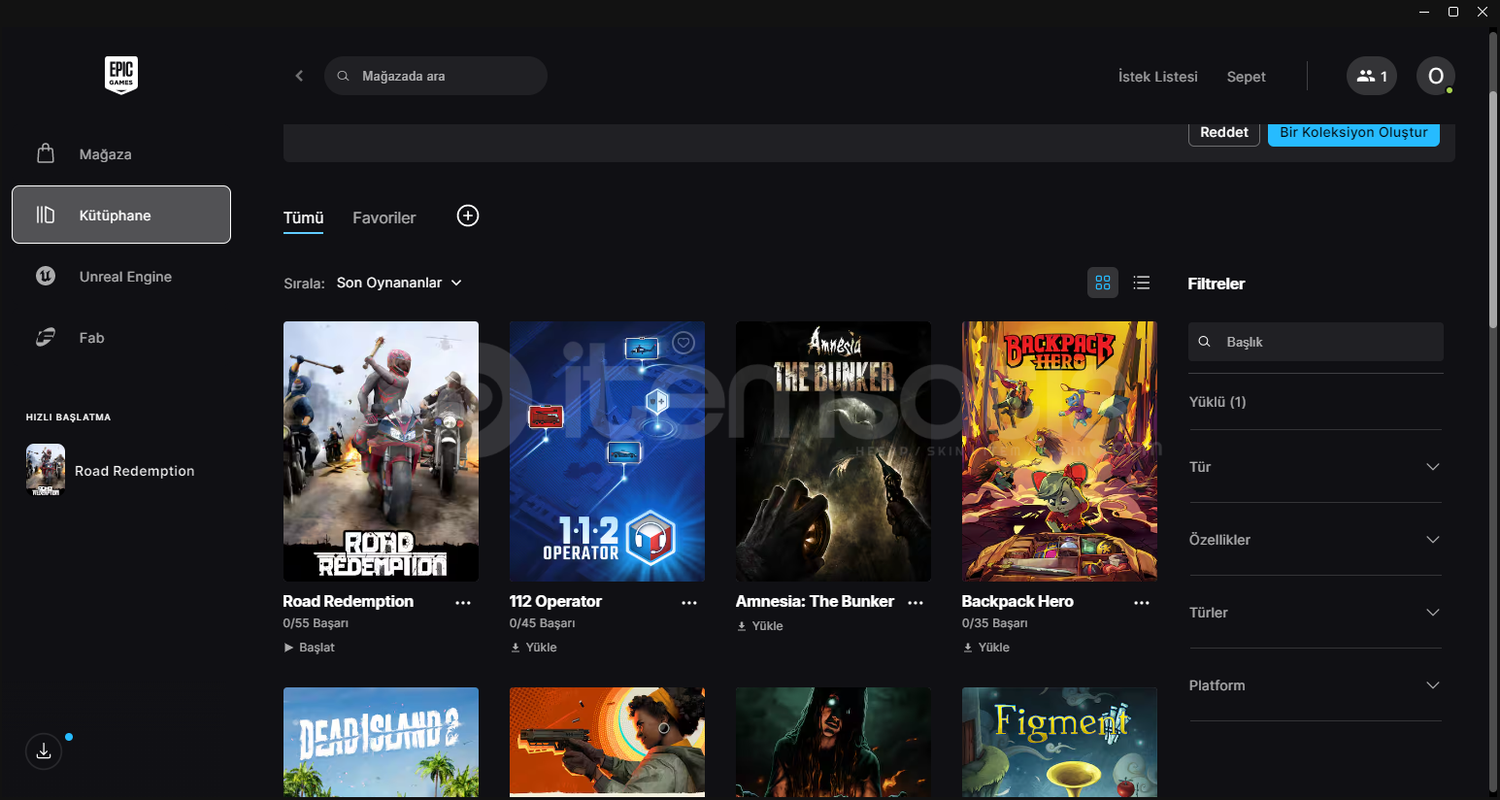Open Amnesia: The Bunker cover art
This screenshot has width=1500, height=800.
pos(833,451)
